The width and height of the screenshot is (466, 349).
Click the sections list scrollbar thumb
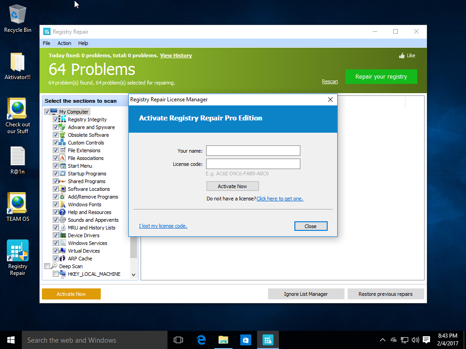pyautogui.click(x=133, y=248)
